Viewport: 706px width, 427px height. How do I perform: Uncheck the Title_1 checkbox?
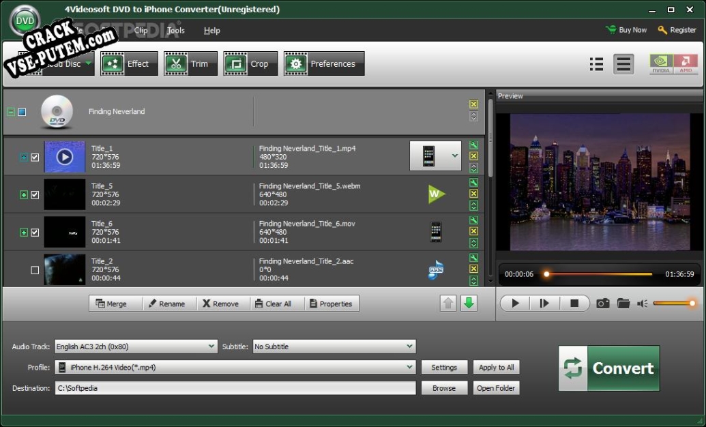pos(35,158)
